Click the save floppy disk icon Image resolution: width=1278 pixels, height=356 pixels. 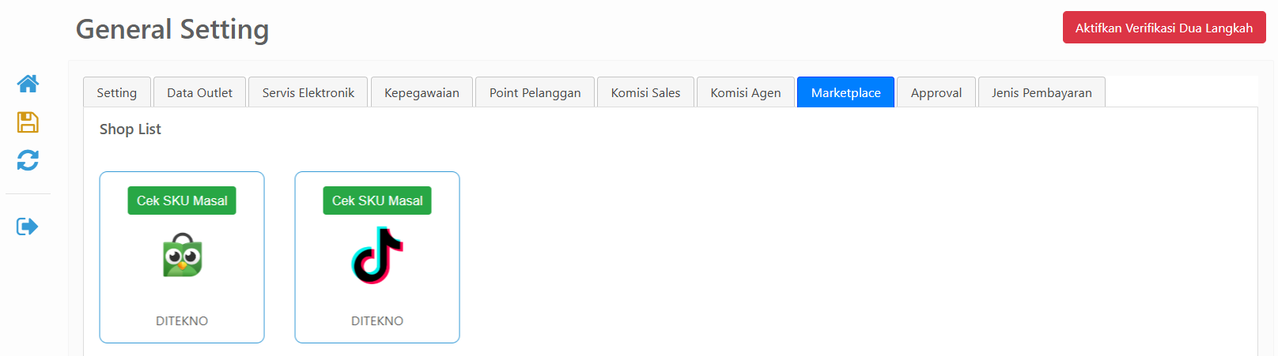[x=28, y=122]
